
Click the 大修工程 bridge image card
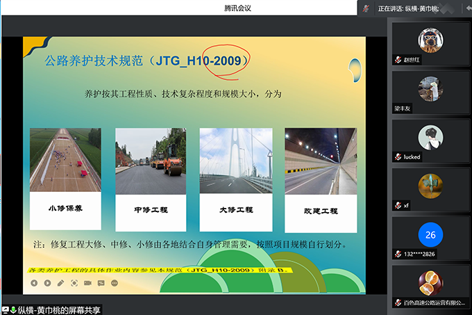tap(236, 179)
